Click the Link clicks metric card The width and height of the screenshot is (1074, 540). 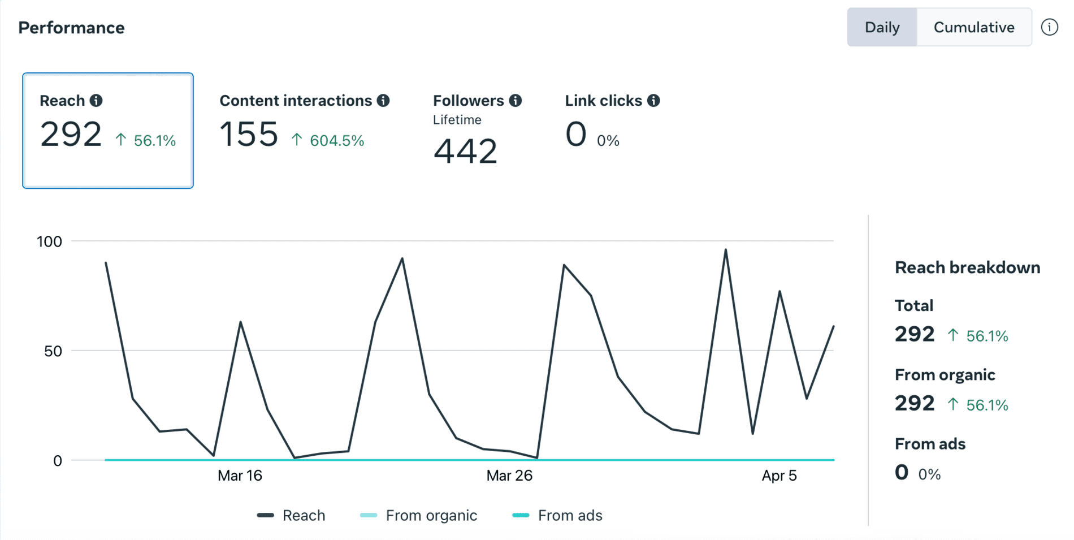point(613,122)
